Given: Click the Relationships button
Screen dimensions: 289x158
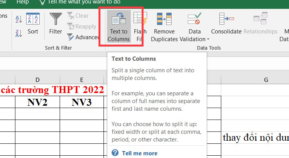Looking at the screenshot, I should (x=261, y=23).
